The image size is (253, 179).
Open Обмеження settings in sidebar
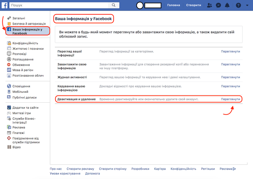(x=21, y=65)
